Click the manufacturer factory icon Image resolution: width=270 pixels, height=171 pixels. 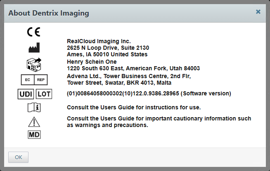tap(34, 48)
